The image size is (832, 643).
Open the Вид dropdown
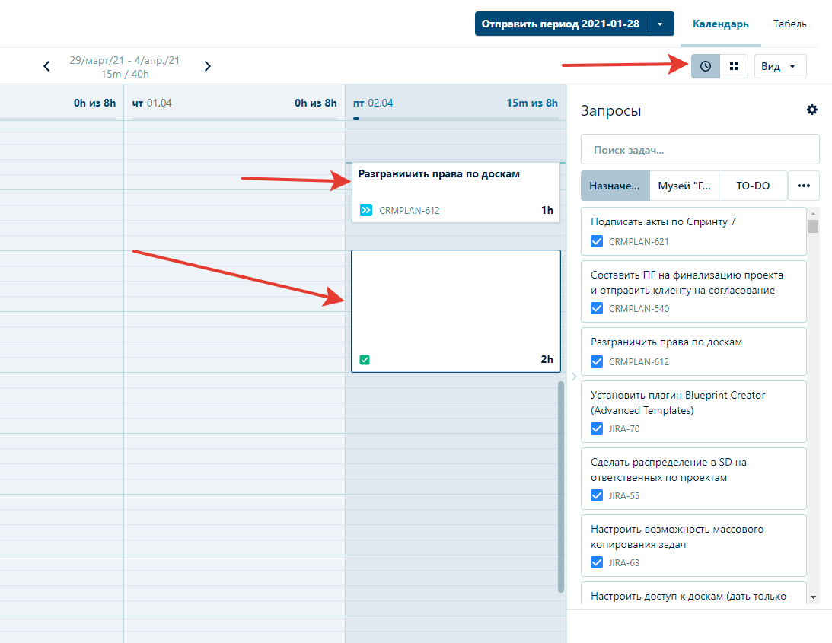pyautogui.click(x=779, y=66)
